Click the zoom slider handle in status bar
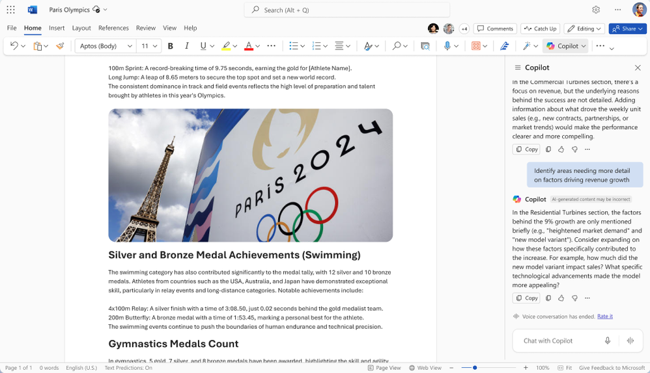The width and height of the screenshot is (650, 373). click(475, 368)
